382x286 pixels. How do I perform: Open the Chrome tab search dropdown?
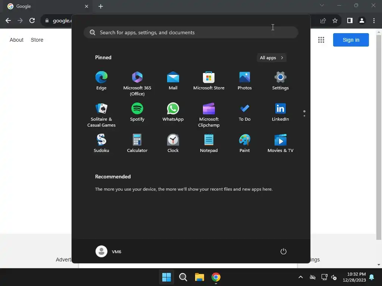pyautogui.click(x=322, y=5)
